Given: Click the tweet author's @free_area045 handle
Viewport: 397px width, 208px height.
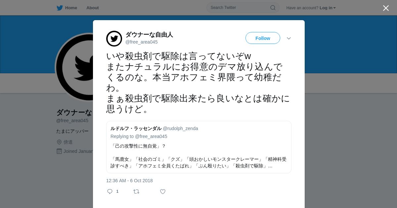Looking at the screenshot, I should 142,42.
